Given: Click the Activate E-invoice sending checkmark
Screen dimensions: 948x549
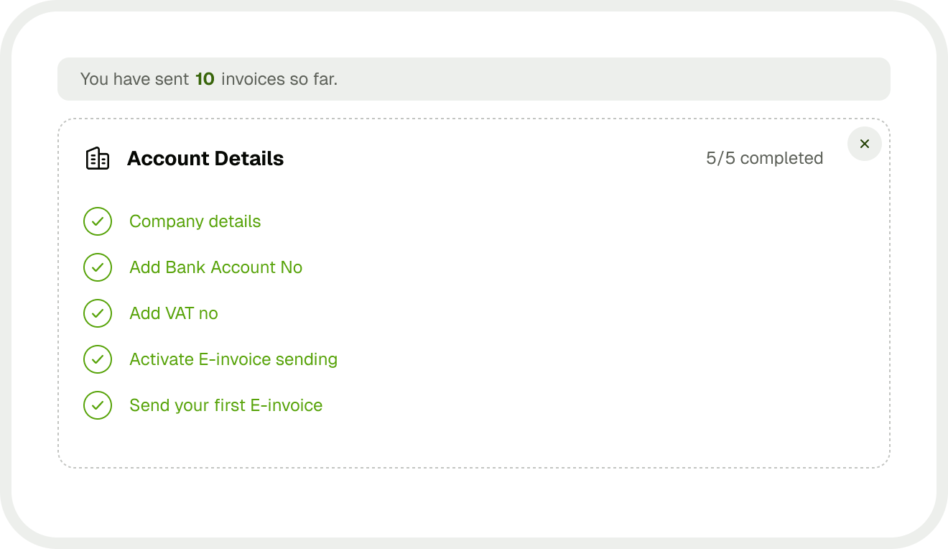Looking at the screenshot, I should point(98,359).
